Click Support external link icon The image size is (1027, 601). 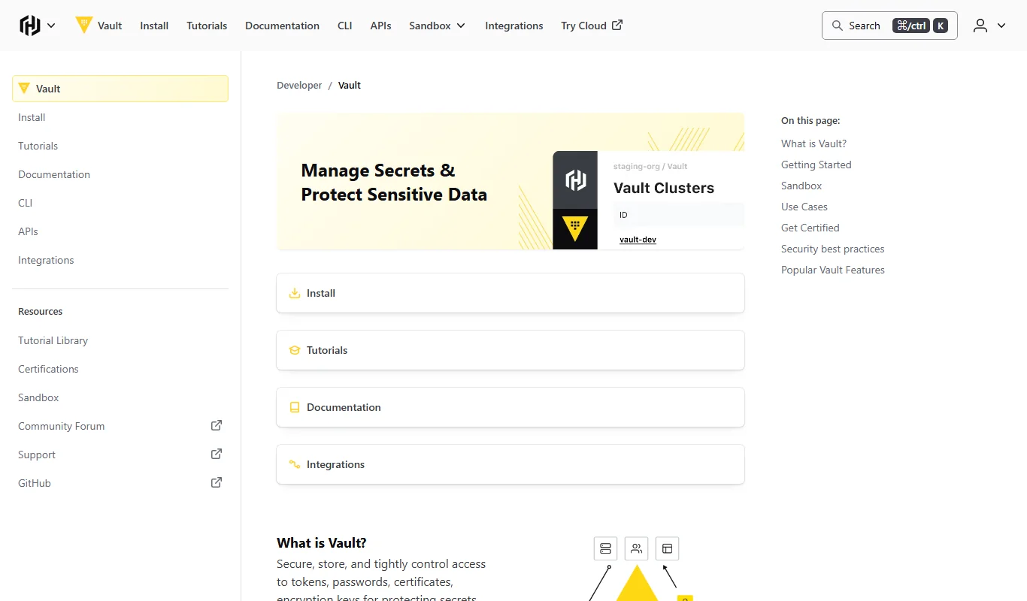pos(217,454)
